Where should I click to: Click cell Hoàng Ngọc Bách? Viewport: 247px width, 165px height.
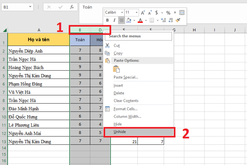point(39,67)
